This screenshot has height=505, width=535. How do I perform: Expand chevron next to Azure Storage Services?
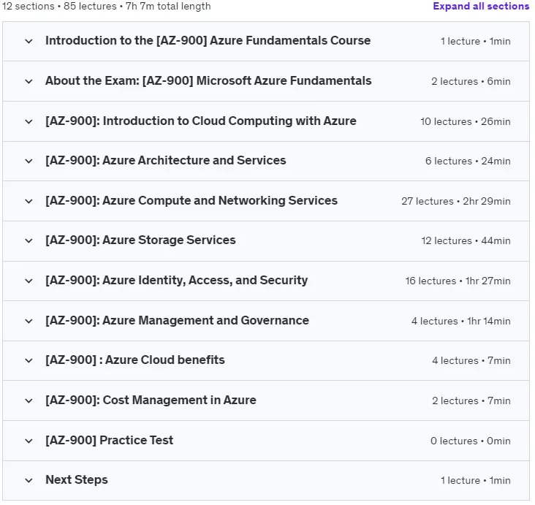(x=29, y=241)
